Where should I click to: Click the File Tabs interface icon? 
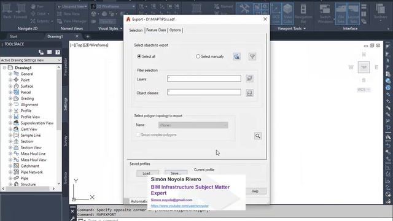(341, 13)
